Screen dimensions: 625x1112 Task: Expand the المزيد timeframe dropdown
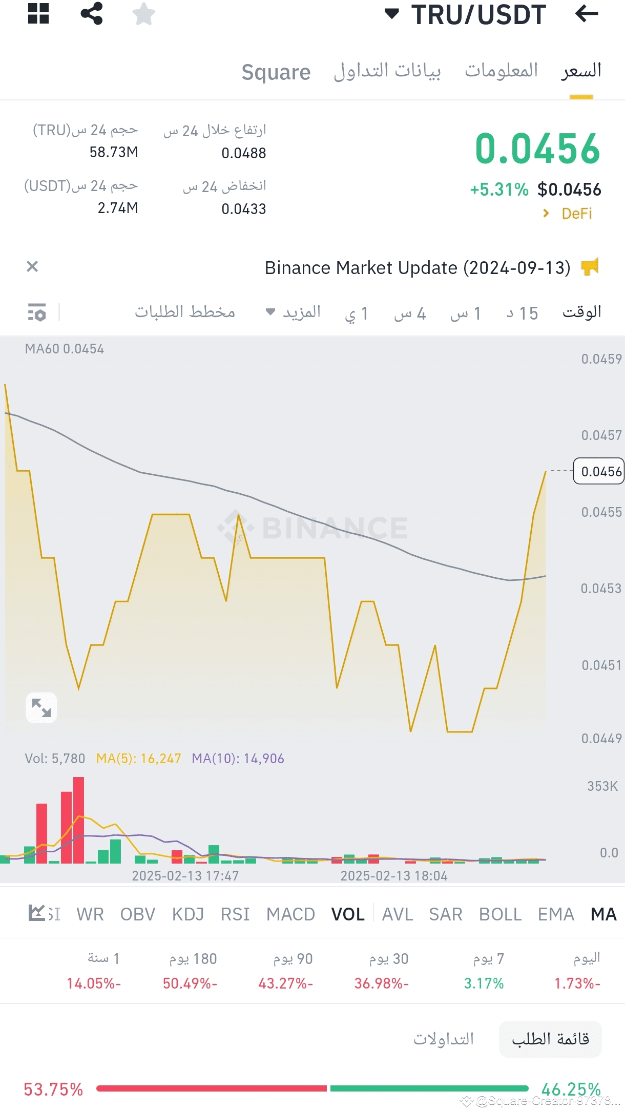(300, 312)
